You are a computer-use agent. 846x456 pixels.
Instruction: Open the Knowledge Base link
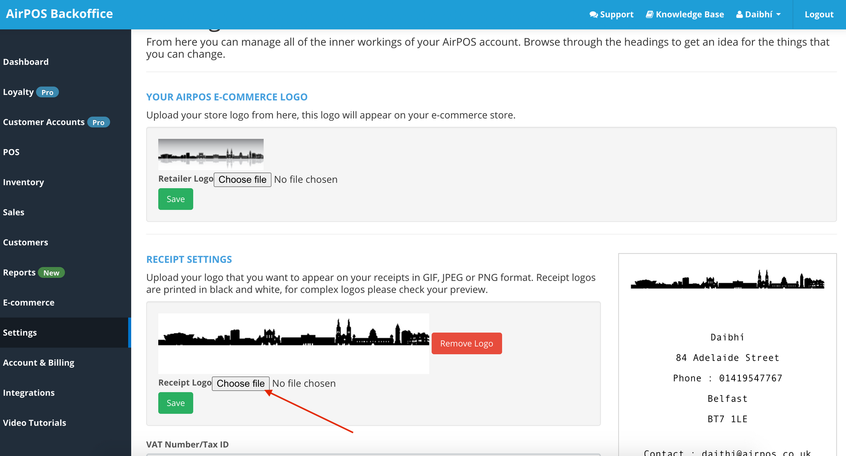pos(685,15)
